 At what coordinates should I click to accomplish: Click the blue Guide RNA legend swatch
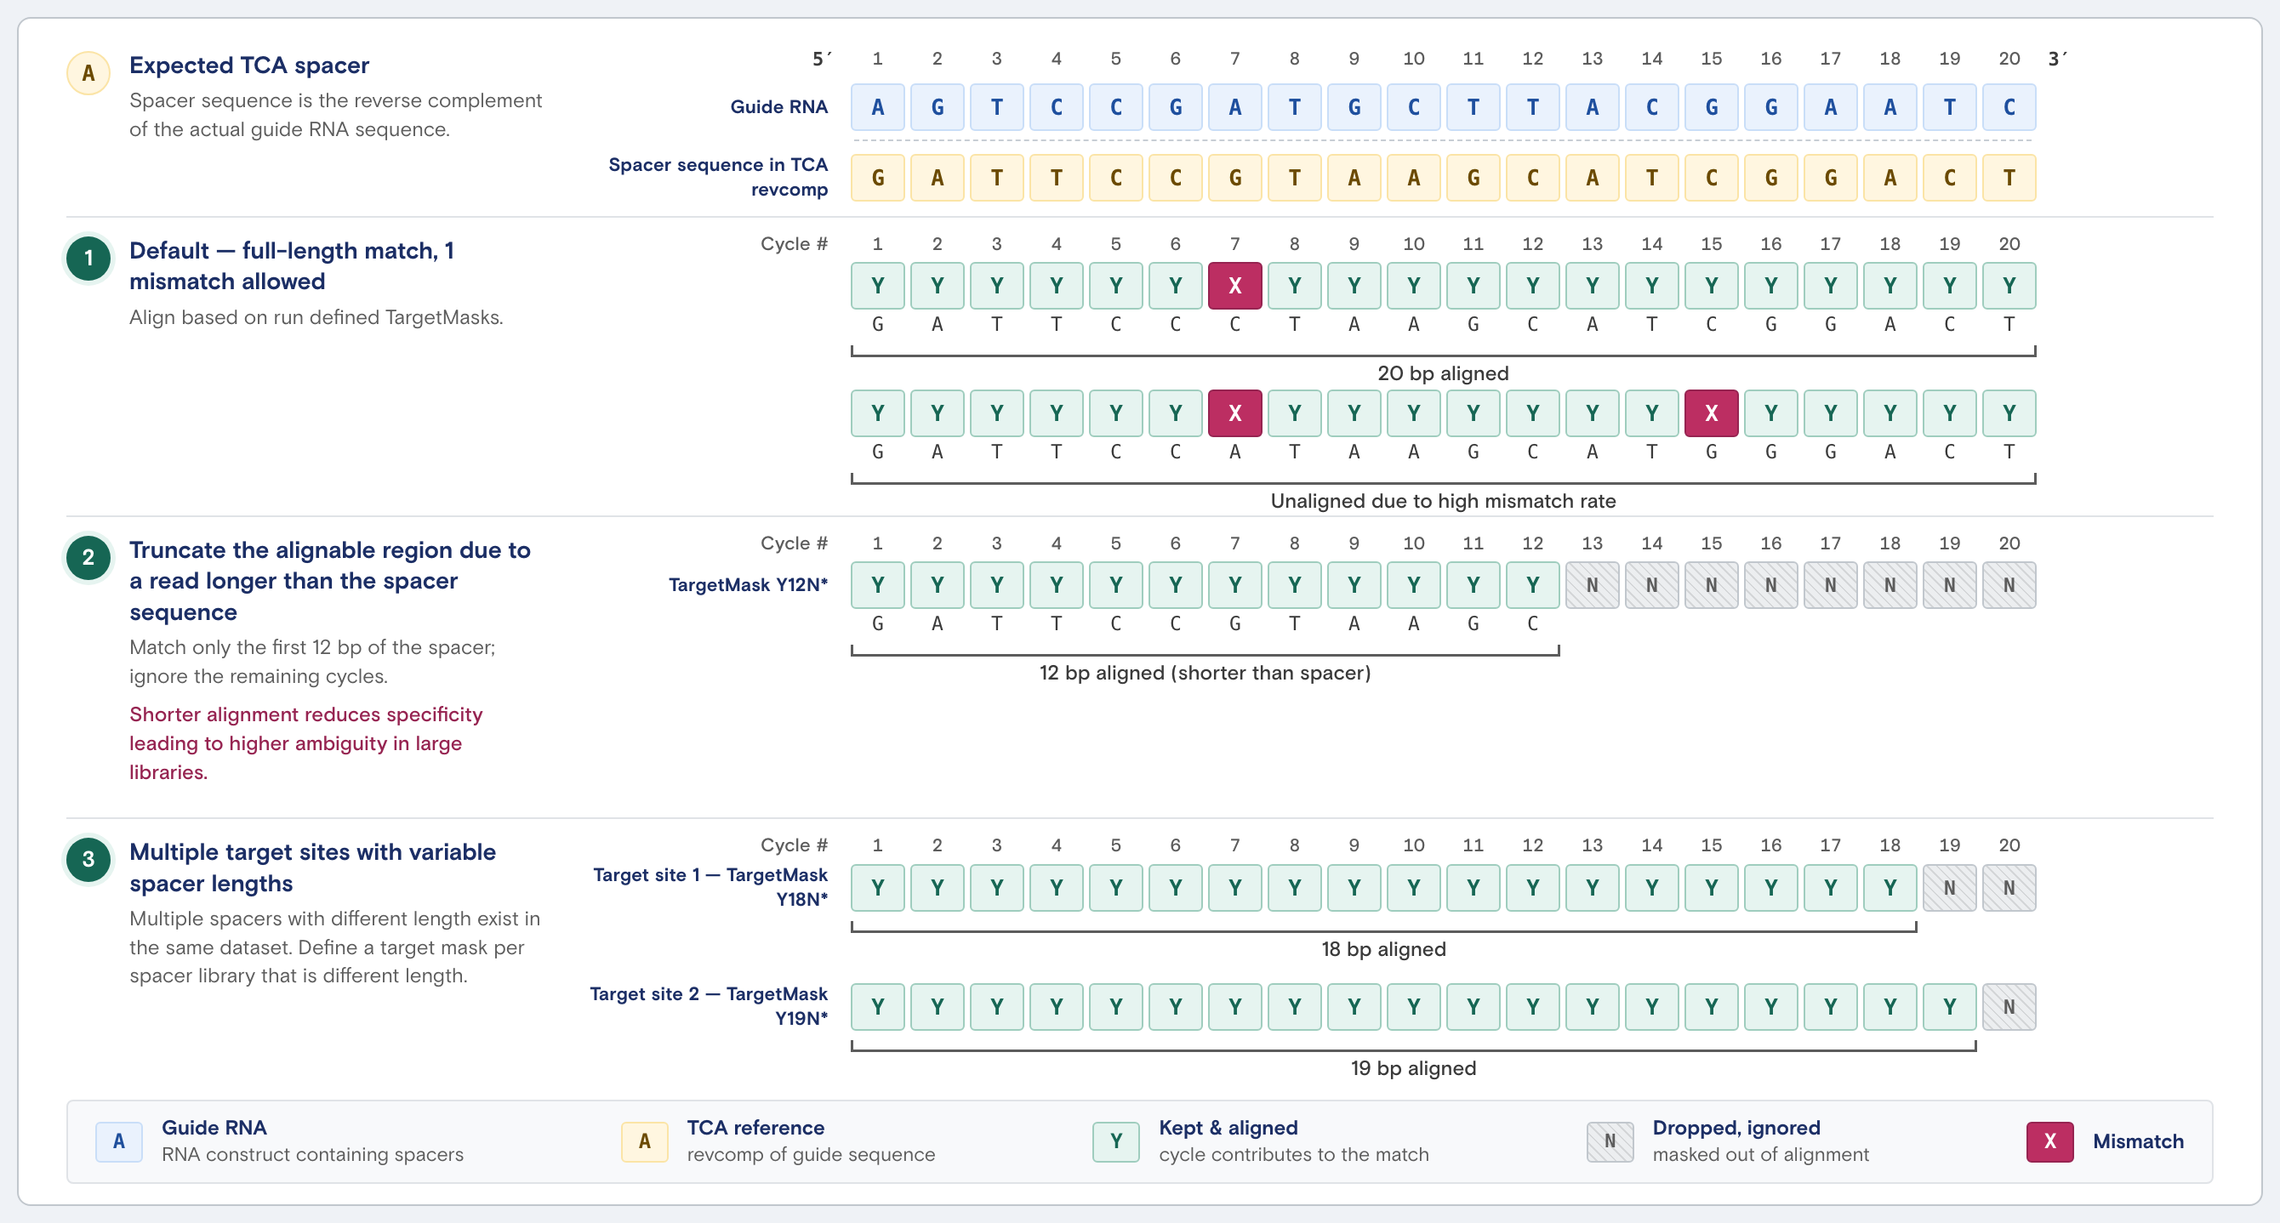[118, 1141]
